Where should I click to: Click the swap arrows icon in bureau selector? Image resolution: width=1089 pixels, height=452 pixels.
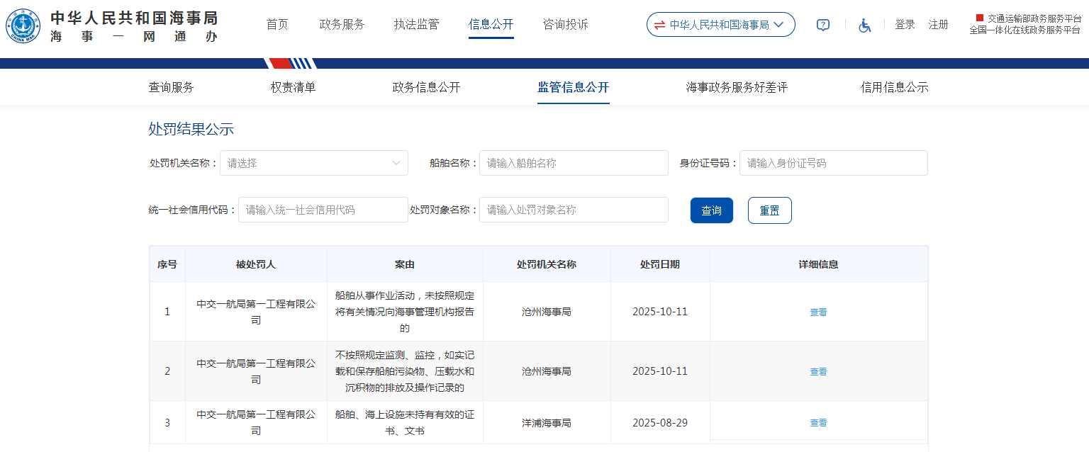659,25
